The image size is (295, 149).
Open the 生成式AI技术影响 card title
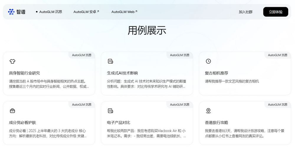(122, 73)
